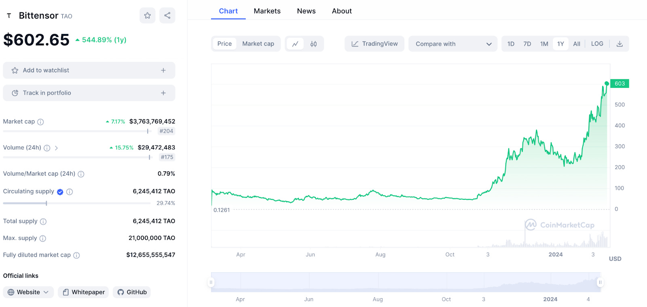Click the 603 price label

[x=620, y=84]
